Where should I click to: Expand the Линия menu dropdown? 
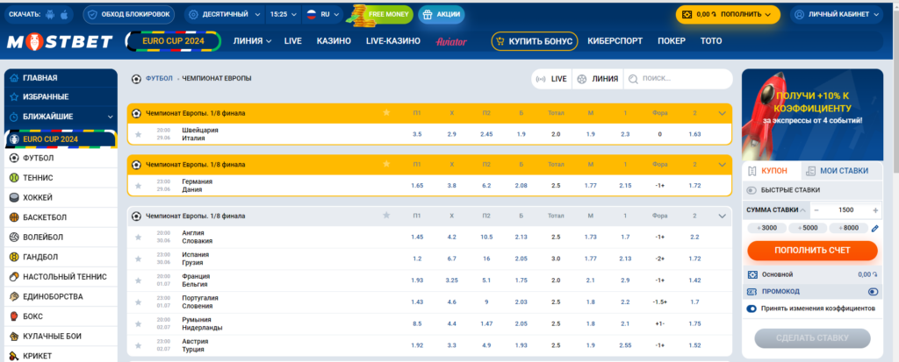(x=252, y=41)
